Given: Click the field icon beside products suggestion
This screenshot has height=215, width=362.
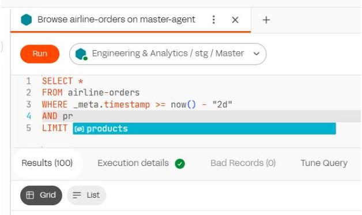Looking at the screenshot, I should coord(79,129).
